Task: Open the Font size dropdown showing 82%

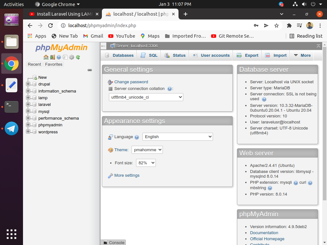Action: pyautogui.click(x=146, y=163)
